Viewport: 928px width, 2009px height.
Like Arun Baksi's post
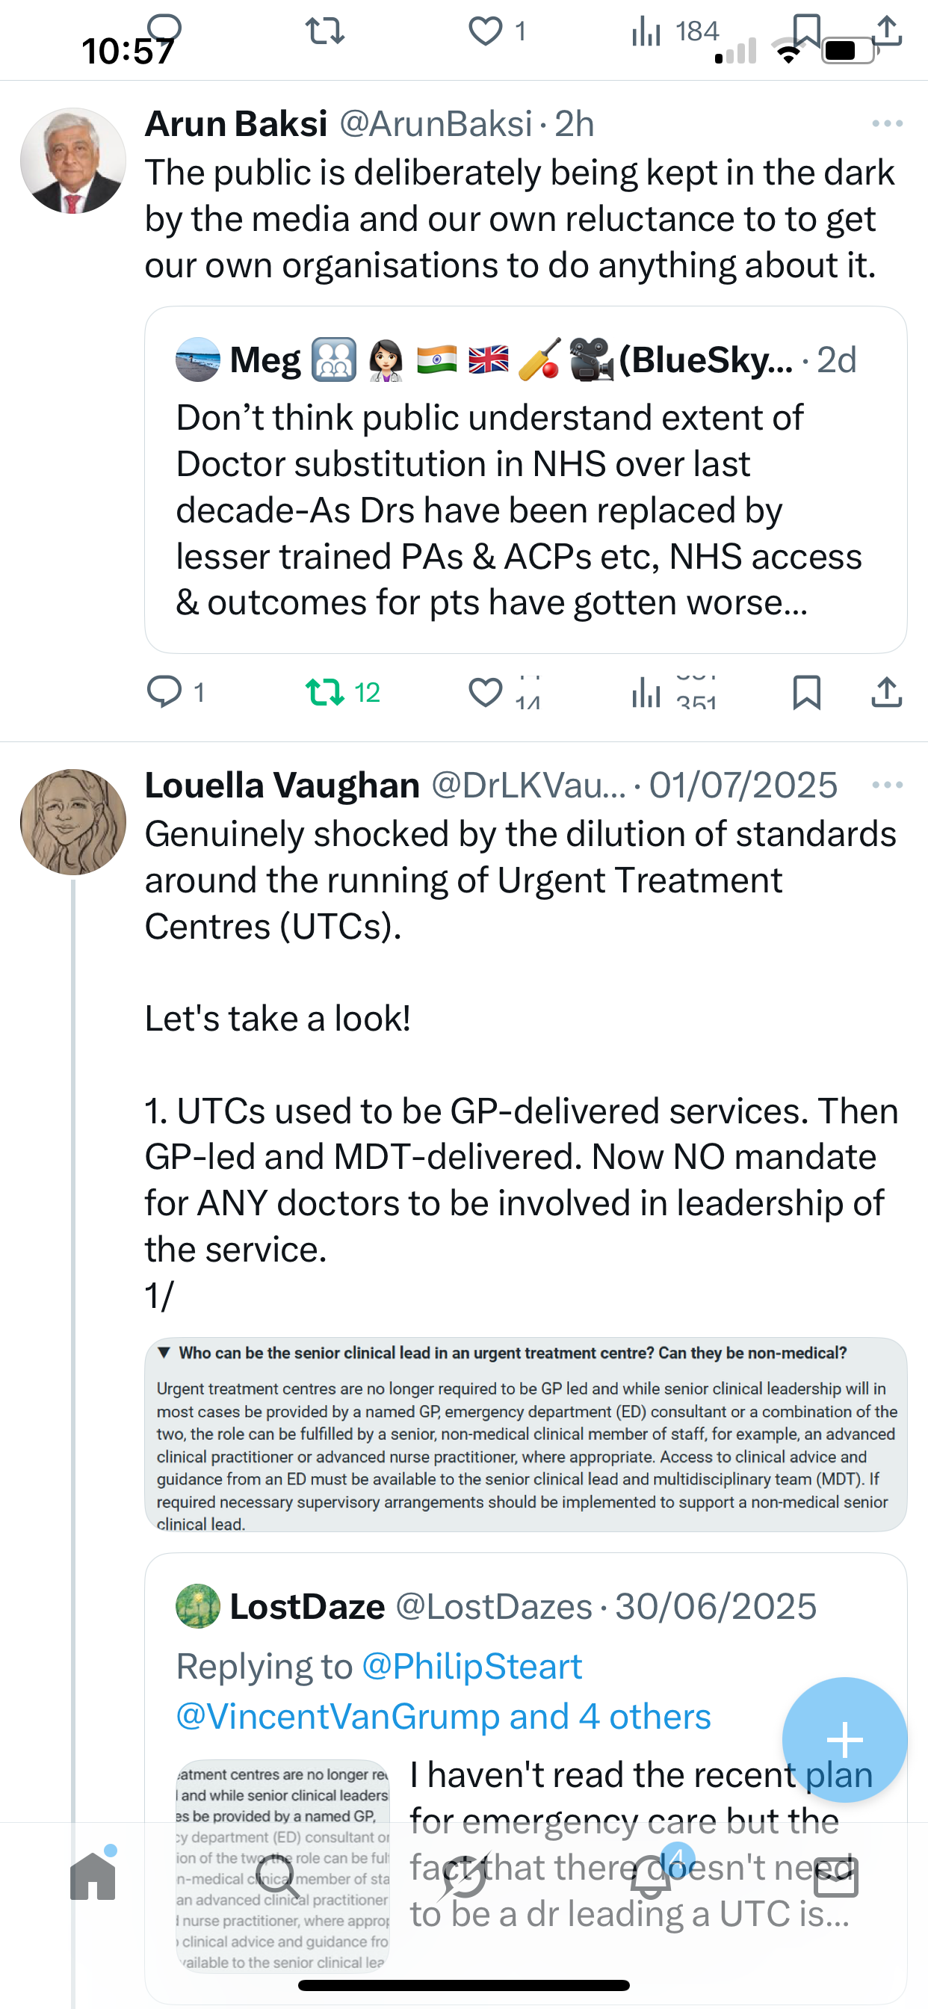[x=485, y=692]
